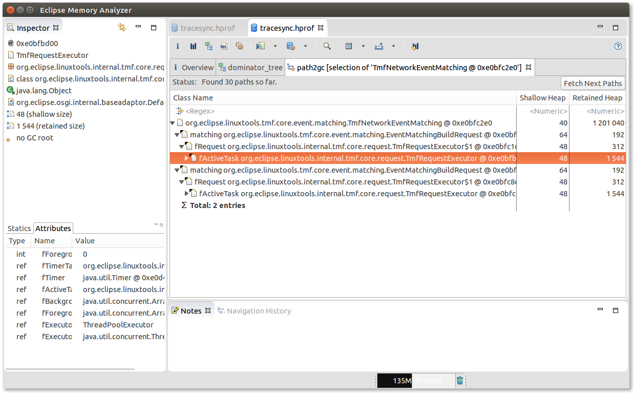
Task: Click the Regex filter field
Action: pyautogui.click(x=343, y=111)
